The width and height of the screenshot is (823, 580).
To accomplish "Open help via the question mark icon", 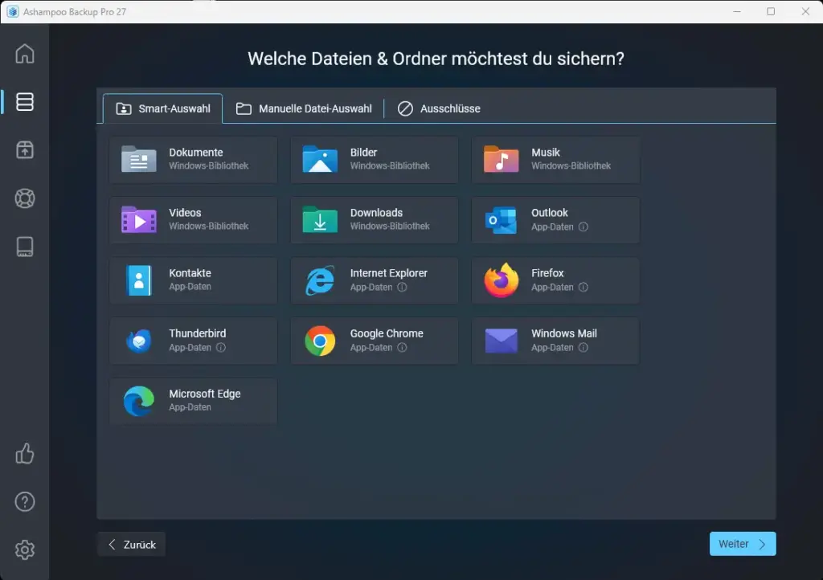I will click(x=25, y=501).
